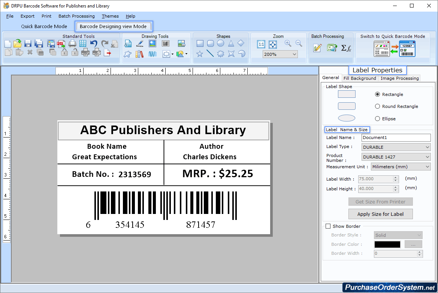Open the General properties tab
This screenshot has width=438, height=293.
pyautogui.click(x=330, y=78)
